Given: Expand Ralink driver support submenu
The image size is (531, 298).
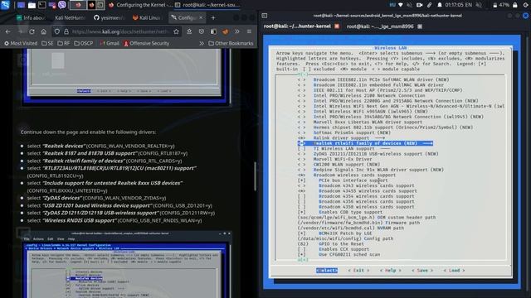Looking at the screenshot, I should coord(341,138).
